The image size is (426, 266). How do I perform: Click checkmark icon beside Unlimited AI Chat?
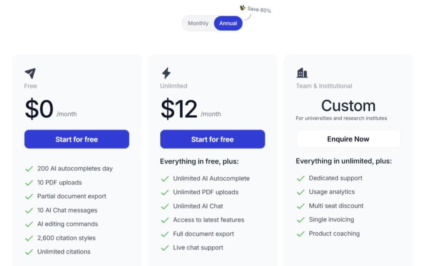[x=165, y=206]
